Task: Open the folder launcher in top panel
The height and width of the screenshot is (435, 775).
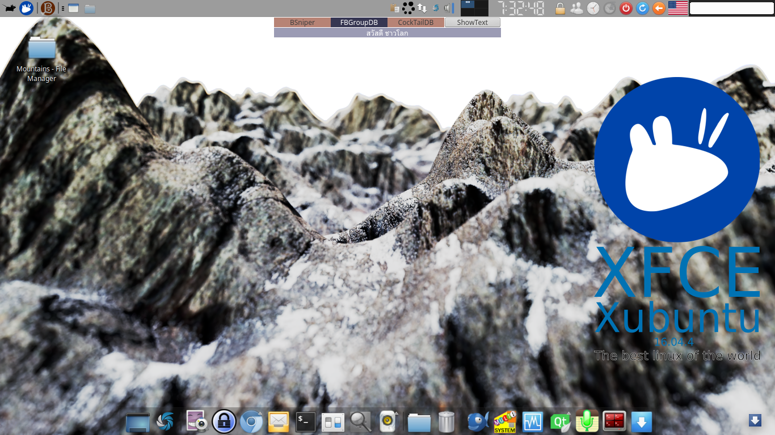Action: pos(90,8)
